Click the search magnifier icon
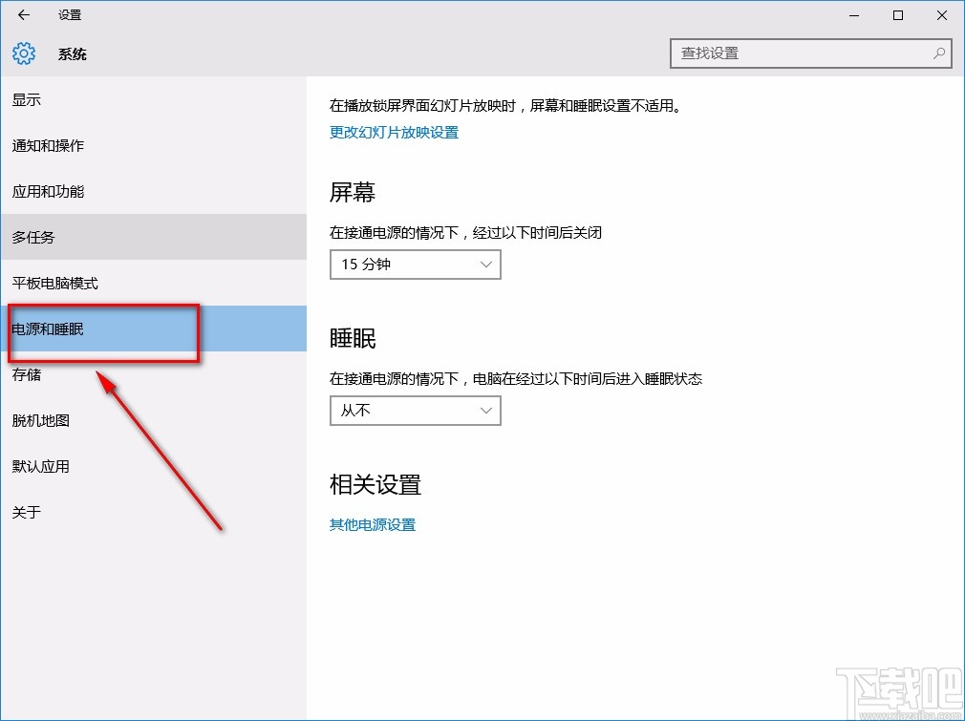This screenshot has width=965, height=721. point(940,53)
